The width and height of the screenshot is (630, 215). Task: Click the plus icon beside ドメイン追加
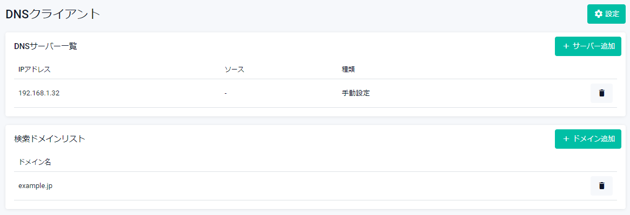[566, 139]
